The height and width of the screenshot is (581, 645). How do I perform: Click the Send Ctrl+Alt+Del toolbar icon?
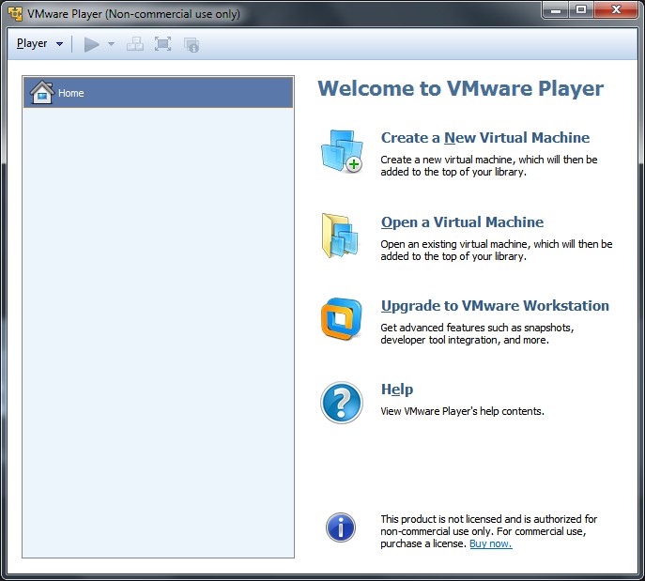[135, 44]
